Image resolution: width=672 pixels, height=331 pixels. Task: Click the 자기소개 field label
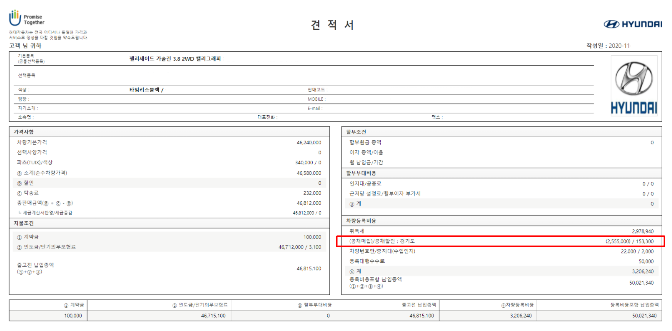[28, 108]
